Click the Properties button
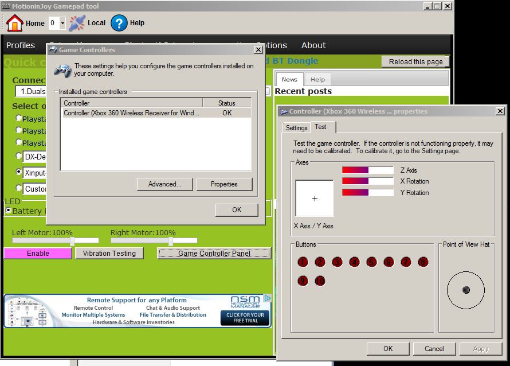This screenshot has height=366, width=510. pyautogui.click(x=224, y=184)
